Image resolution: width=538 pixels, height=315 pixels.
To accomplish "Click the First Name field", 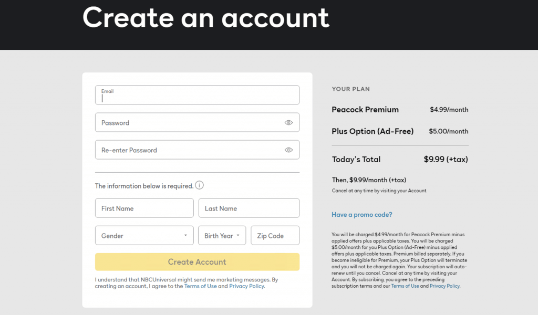I will 144,208.
